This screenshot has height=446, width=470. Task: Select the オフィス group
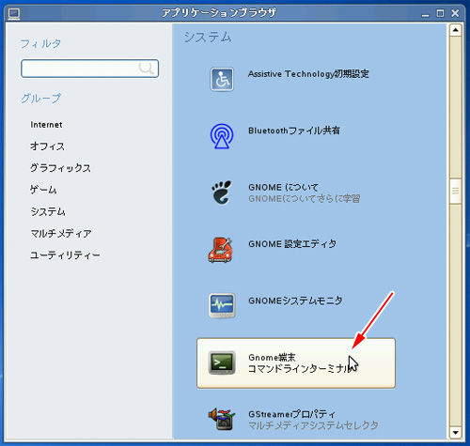(47, 146)
